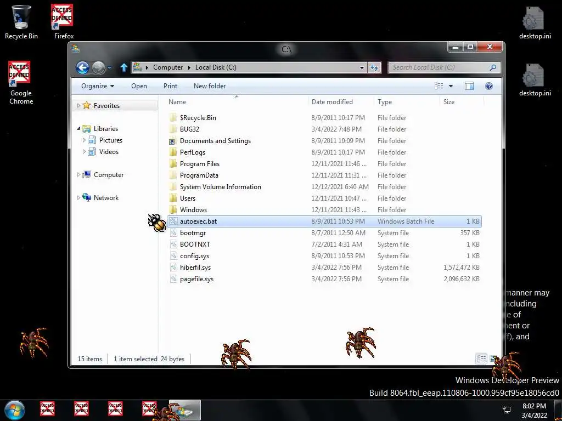The width and height of the screenshot is (562, 421).
Task: Select the bootmgr system file
Action: coord(193,232)
